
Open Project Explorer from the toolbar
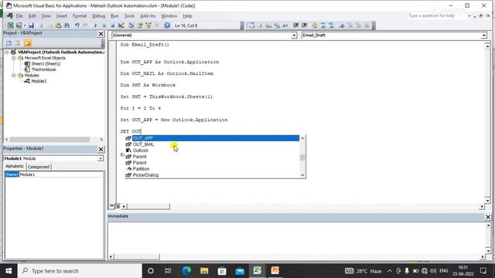click(131, 25)
